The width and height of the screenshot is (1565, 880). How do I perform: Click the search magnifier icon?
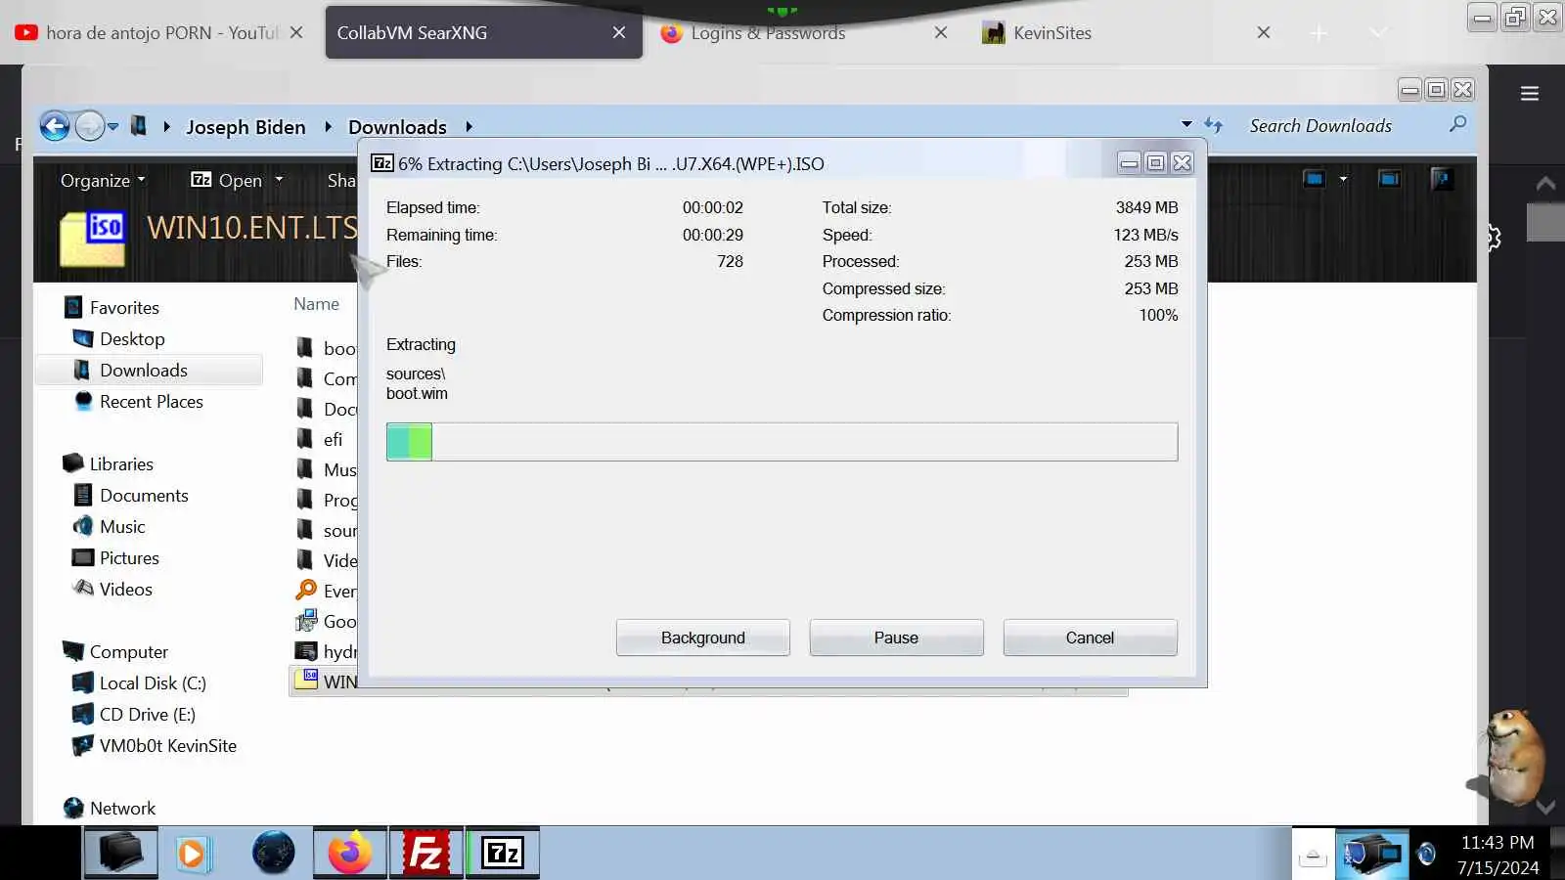(1457, 125)
